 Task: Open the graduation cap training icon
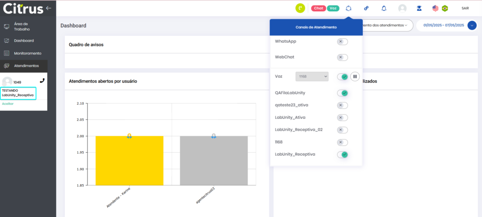pyautogui.click(x=418, y=8)
